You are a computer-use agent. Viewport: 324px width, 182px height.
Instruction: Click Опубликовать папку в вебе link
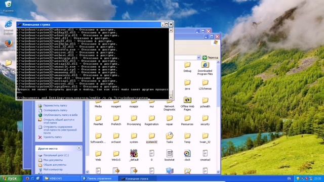[x=60, y=115]
